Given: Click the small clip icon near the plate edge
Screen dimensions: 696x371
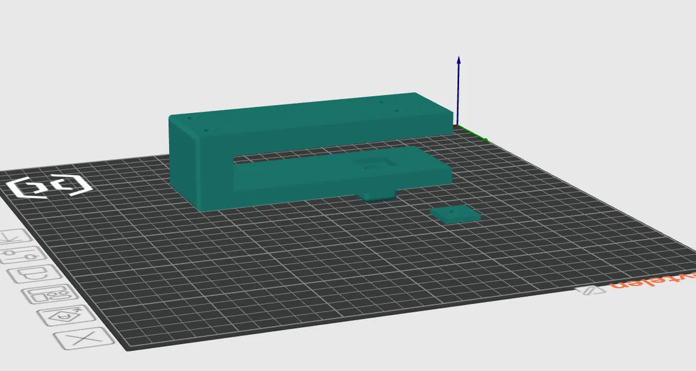Looking at the screenshot, I should (x=588, y=291).
